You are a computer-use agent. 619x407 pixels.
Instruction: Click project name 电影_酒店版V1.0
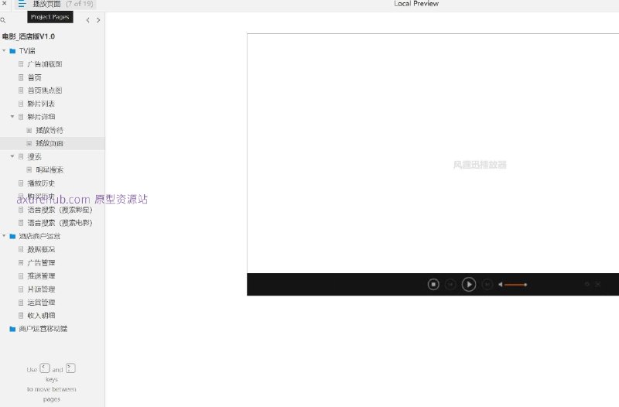pyautogui.click(x=29, y=36)
